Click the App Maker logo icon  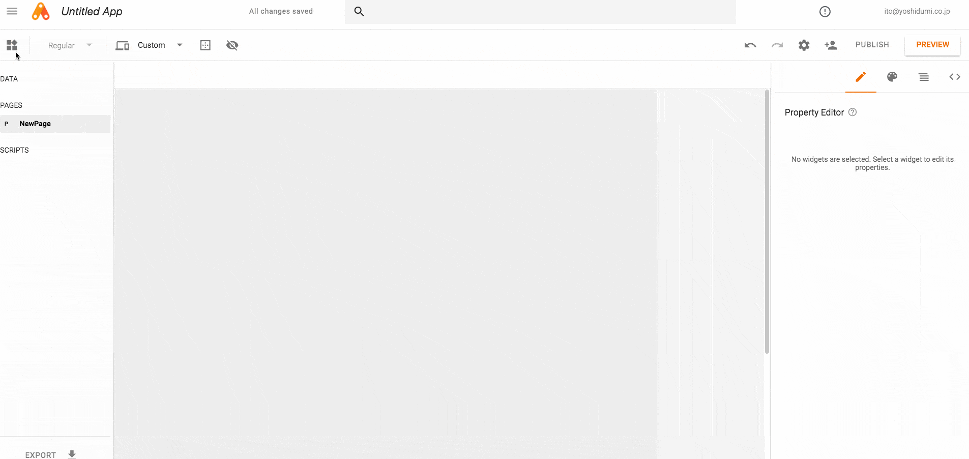pyautogui.click(x=41, y=11)
